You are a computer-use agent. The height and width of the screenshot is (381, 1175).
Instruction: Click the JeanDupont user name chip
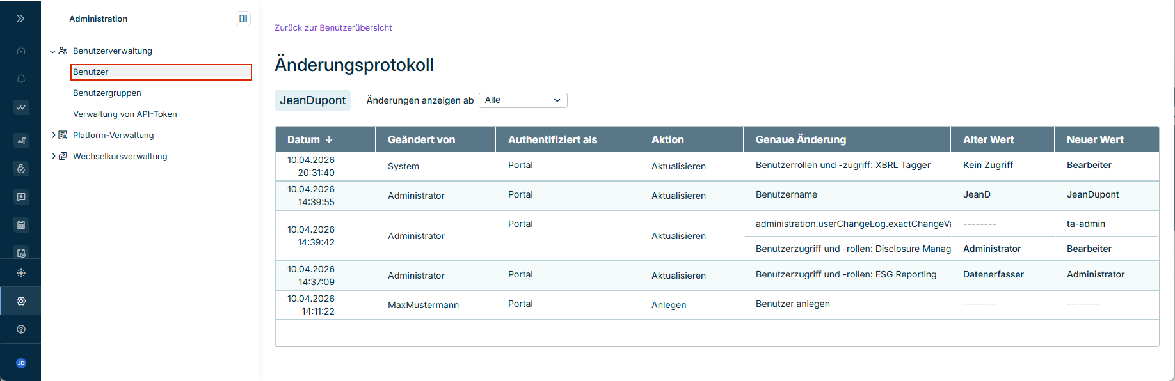pyautogui.click(x=312, y=100)
